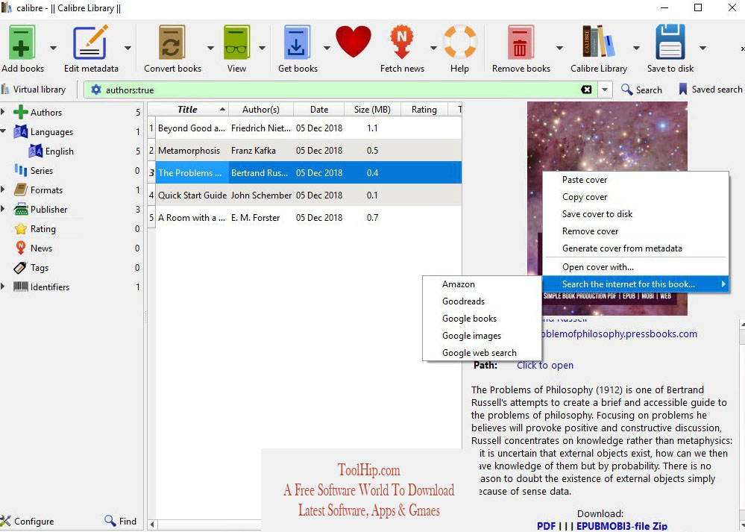This screenshot has width=745, height=532.
Task: Select the Series category
Action: 41,171
